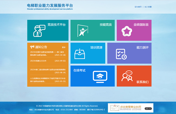Click the 能力测评 tile title
The height and width of the screenshot is (114, 176).
(143, 47)
